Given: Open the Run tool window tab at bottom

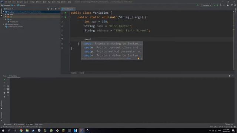Looking at the screenshot, I should tap(30, 125).
